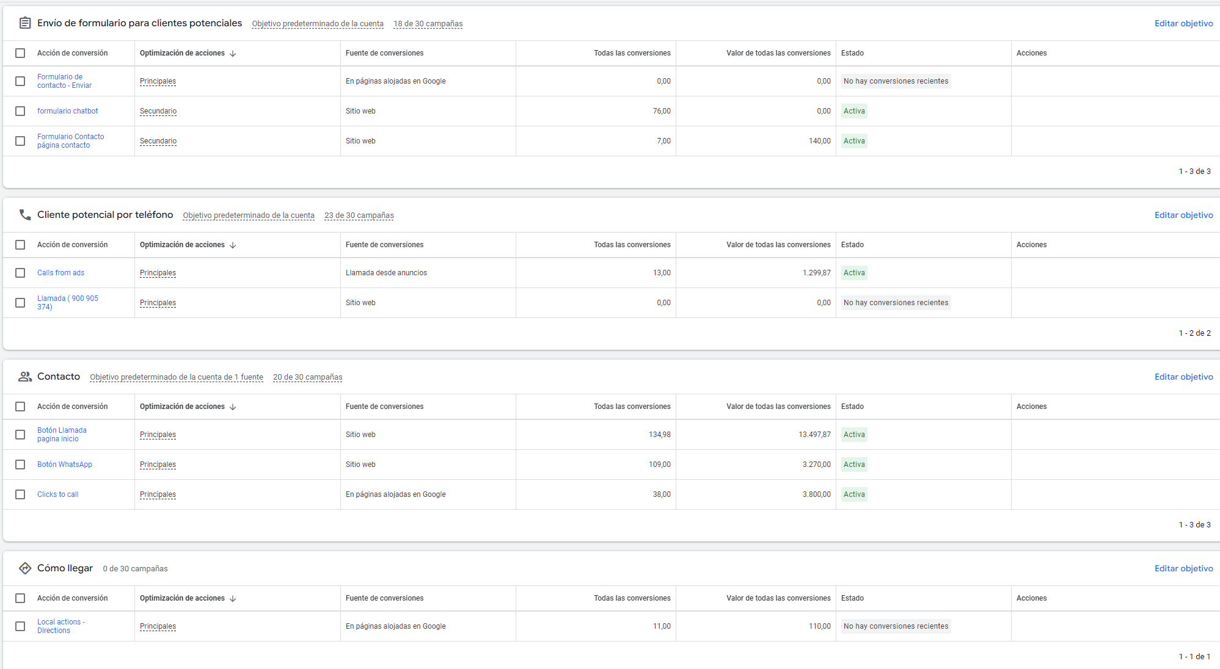Sort Cómo llegar table by Estado column
Image resolution: width=1220 pixels, height=669 pixels.
point(852,598)
